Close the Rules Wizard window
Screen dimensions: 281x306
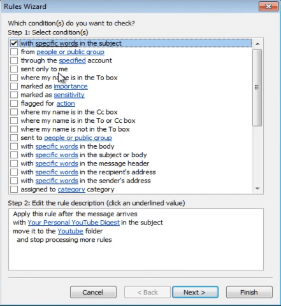click(268, 6)
